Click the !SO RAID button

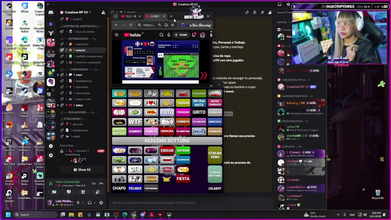click(x=183, y=150)
